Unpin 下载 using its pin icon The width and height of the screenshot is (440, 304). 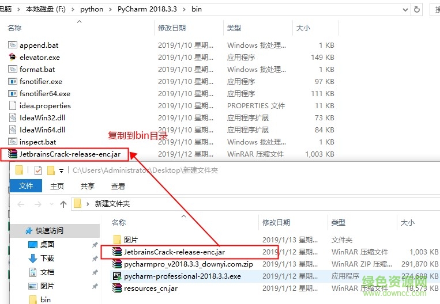click(x=95, y=259)
